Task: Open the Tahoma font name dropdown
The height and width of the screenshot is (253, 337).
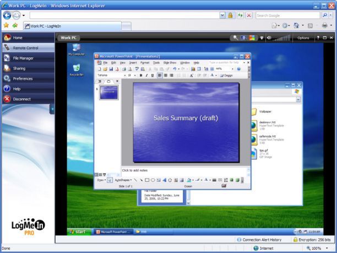Action: pyautogui.click(x=124, y=76)
